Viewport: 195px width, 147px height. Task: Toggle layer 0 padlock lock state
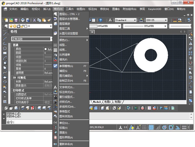point(22,26)
